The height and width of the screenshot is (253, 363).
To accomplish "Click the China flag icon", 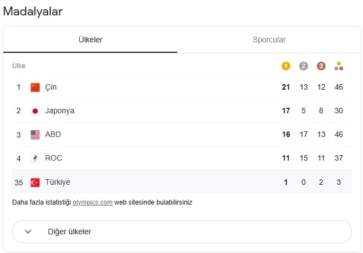I will 35,87.
